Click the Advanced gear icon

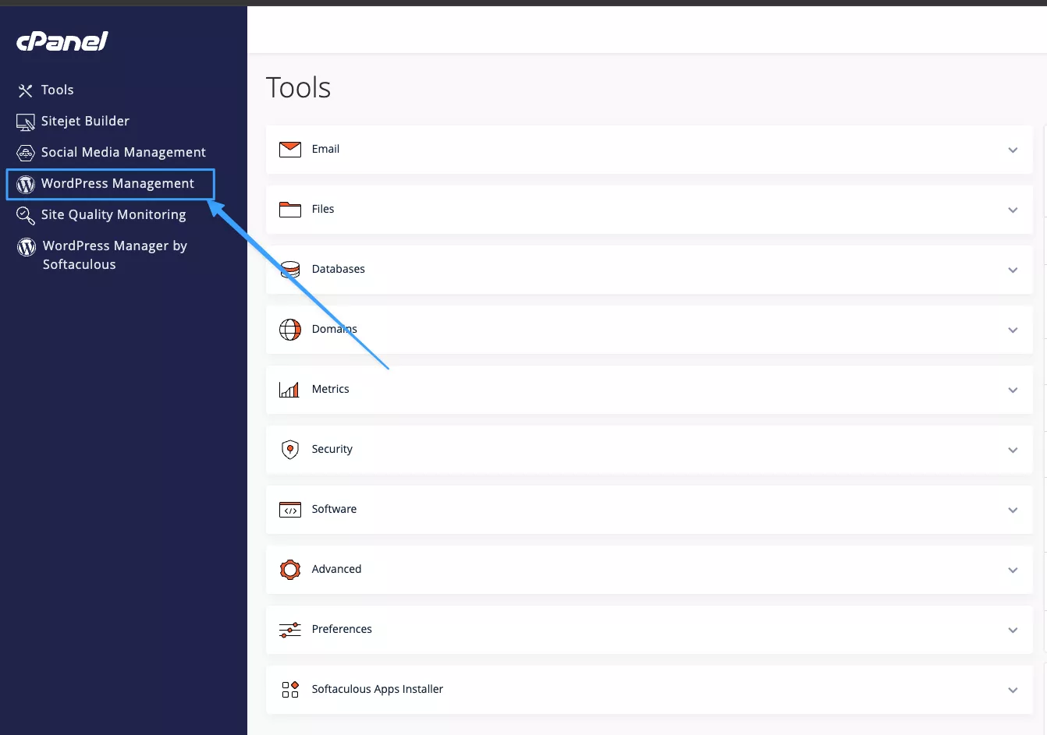[x=289, y=569]
